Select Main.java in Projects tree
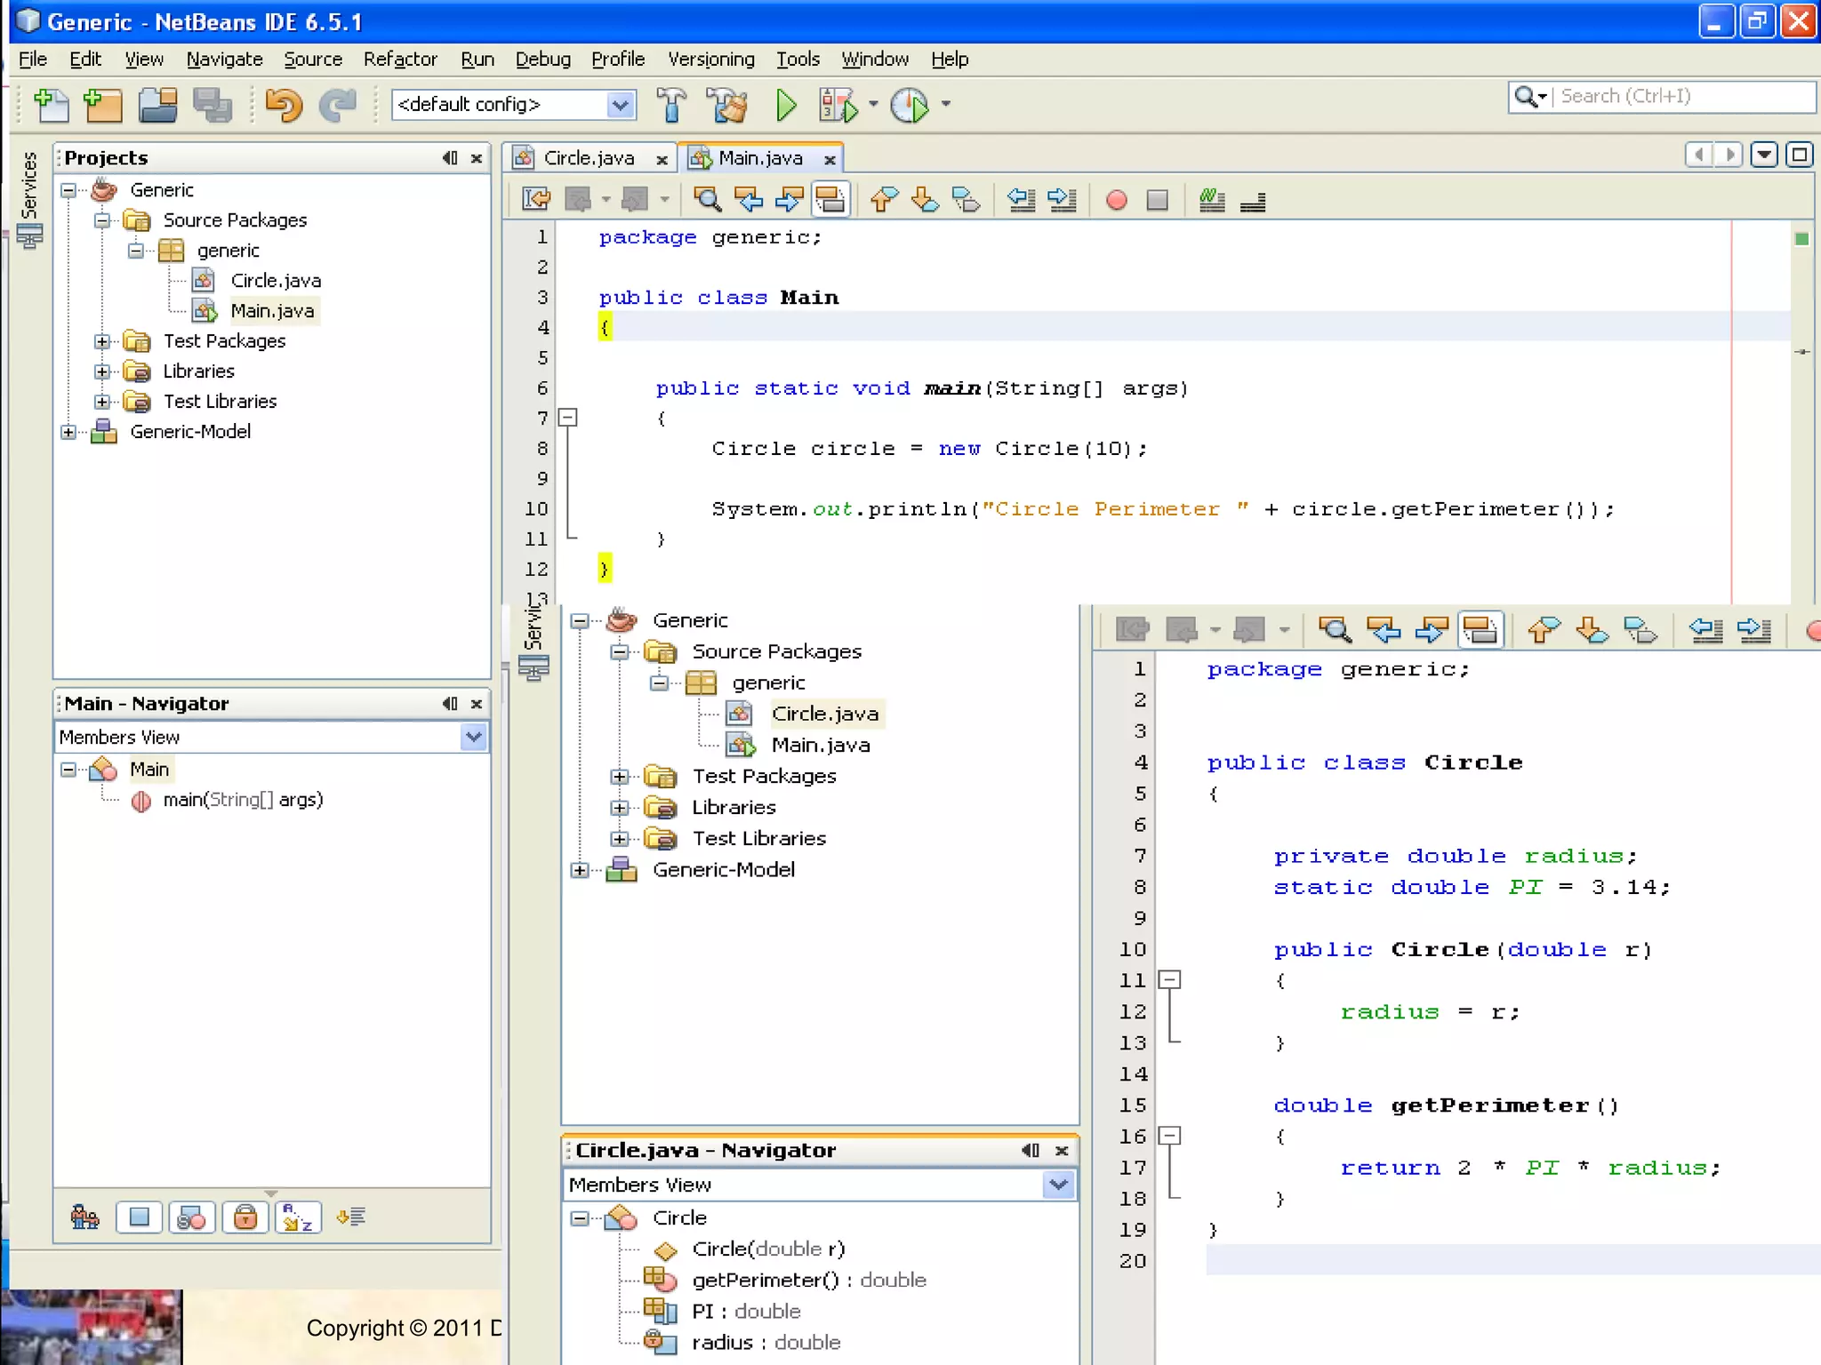The image size is (1821, 1365). coord(272,311)
